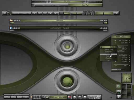This screenshot has height=100, width=134.
Task: Click the CPU - RAM monitor display
Action: point(58,97)
